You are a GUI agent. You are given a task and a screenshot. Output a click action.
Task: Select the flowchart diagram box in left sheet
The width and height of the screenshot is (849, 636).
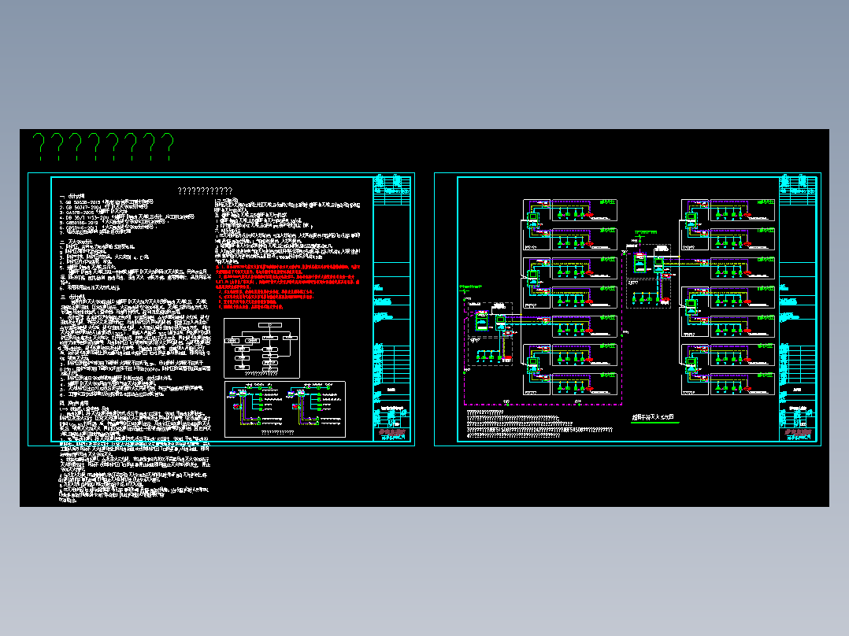click(262, 348)
